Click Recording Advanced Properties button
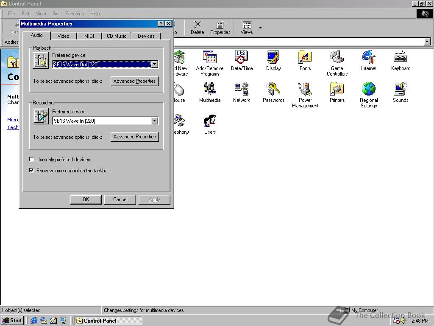 tap(134, 137)
